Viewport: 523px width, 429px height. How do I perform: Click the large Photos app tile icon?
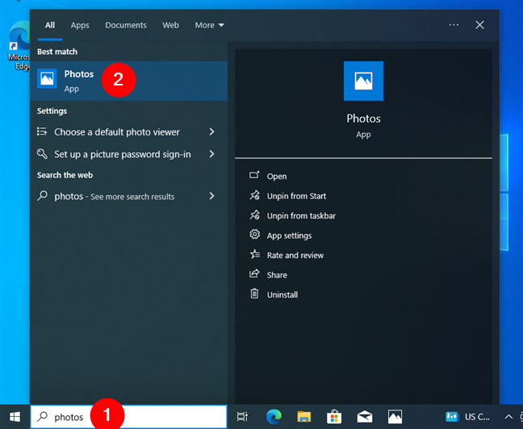coord(363,81)
